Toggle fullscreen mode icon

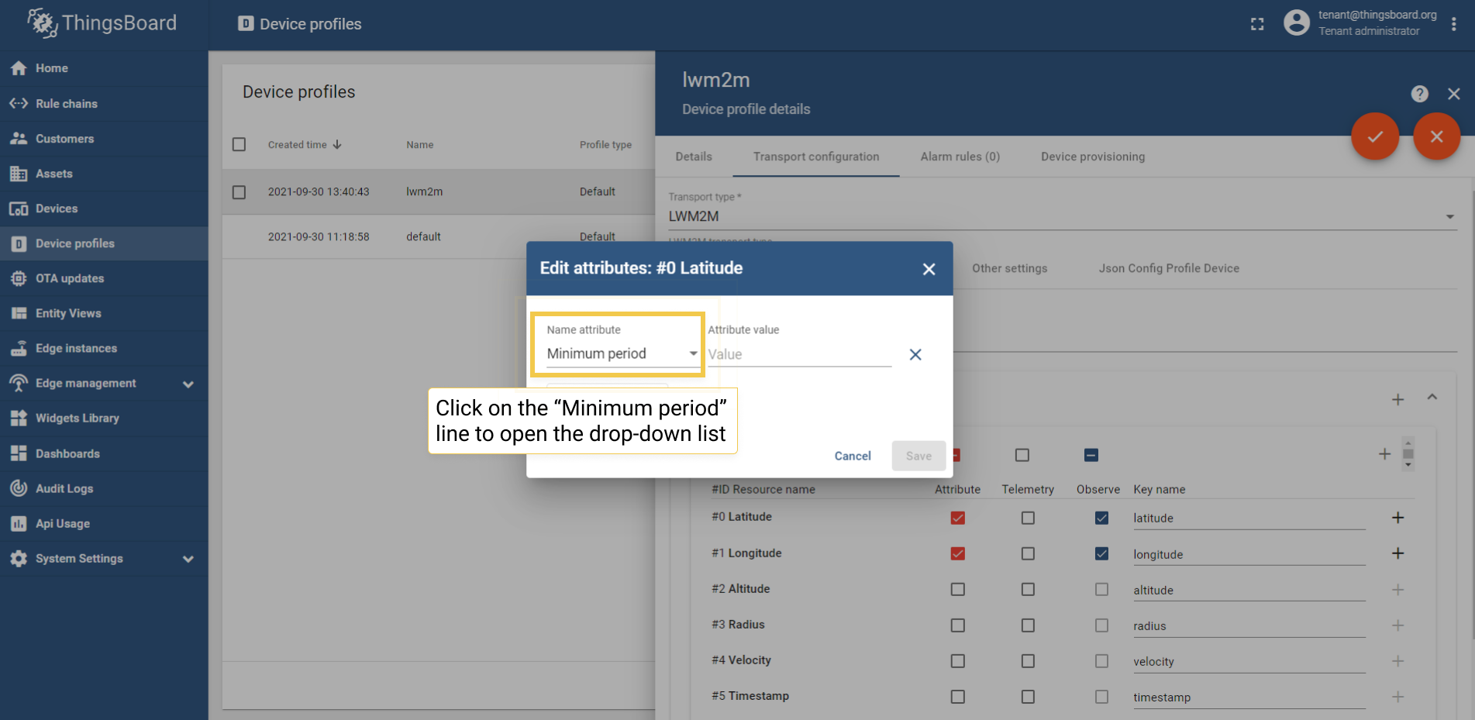[1257, 24]
